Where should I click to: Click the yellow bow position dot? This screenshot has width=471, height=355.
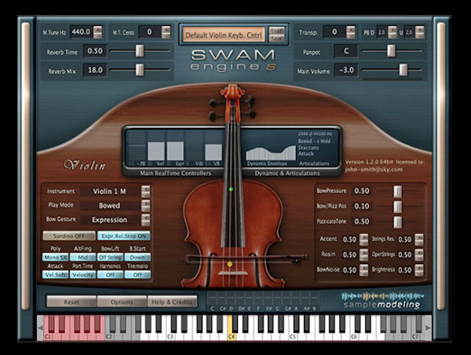point(230,264)
